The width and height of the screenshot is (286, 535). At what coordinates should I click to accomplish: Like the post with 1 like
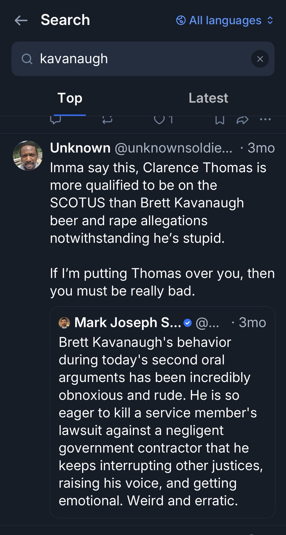pyautogui.click(x=160, y=120)
